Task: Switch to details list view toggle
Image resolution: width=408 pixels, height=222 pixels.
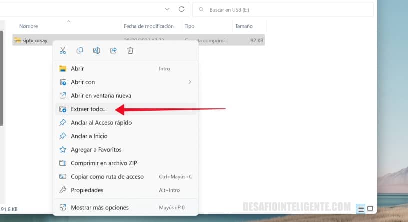Action: coord(360,208)
